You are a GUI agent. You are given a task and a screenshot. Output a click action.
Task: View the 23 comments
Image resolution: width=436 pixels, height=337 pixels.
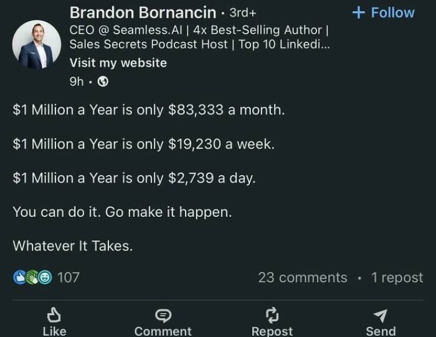click(302, 277)
